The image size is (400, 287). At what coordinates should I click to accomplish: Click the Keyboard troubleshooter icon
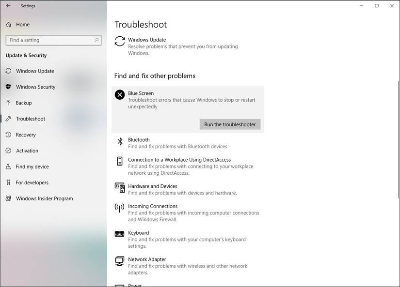click(x=119, y=234)
